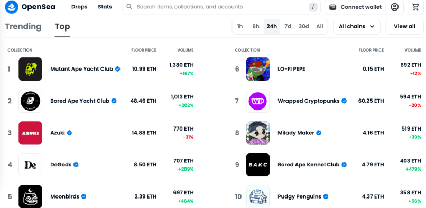Image resolution: width=426 pixels, height=208 pixels.
Task: Click the Connect wallet button
Action: [355, 7]
